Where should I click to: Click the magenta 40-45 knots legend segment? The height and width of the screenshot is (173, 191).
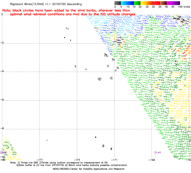(x=170, y=3)
